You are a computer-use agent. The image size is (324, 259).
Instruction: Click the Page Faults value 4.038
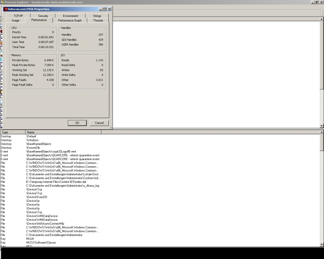click(50, 80)
